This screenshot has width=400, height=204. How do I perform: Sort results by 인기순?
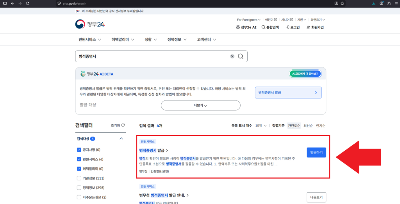coord(321,126)
